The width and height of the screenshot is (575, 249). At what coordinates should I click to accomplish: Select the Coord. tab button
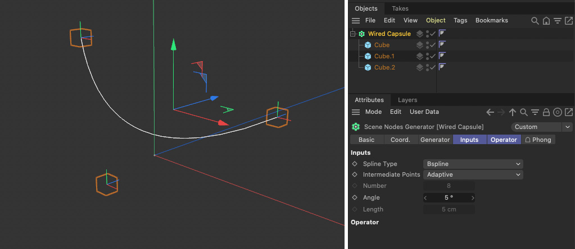tap(400, 140)
